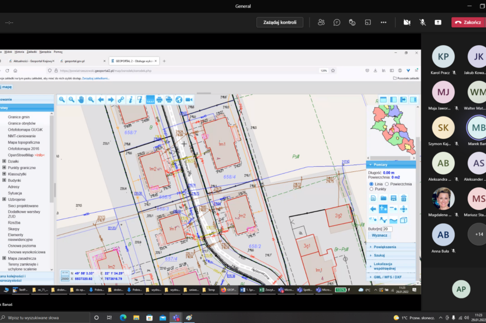Select the Linia radio button
Image resolution: width=486 pixels, height=323 pixels.
(x=371, y=184)
